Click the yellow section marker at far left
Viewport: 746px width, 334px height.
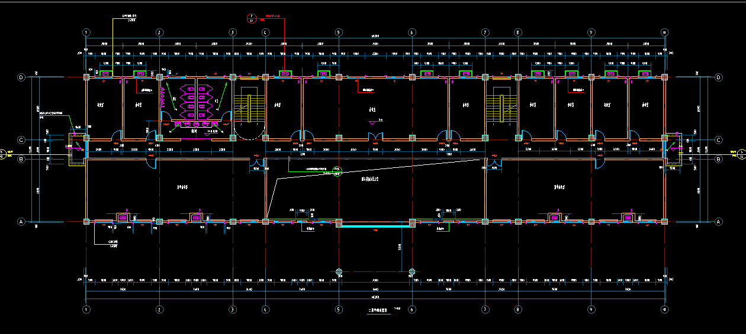tap(3, 154)
